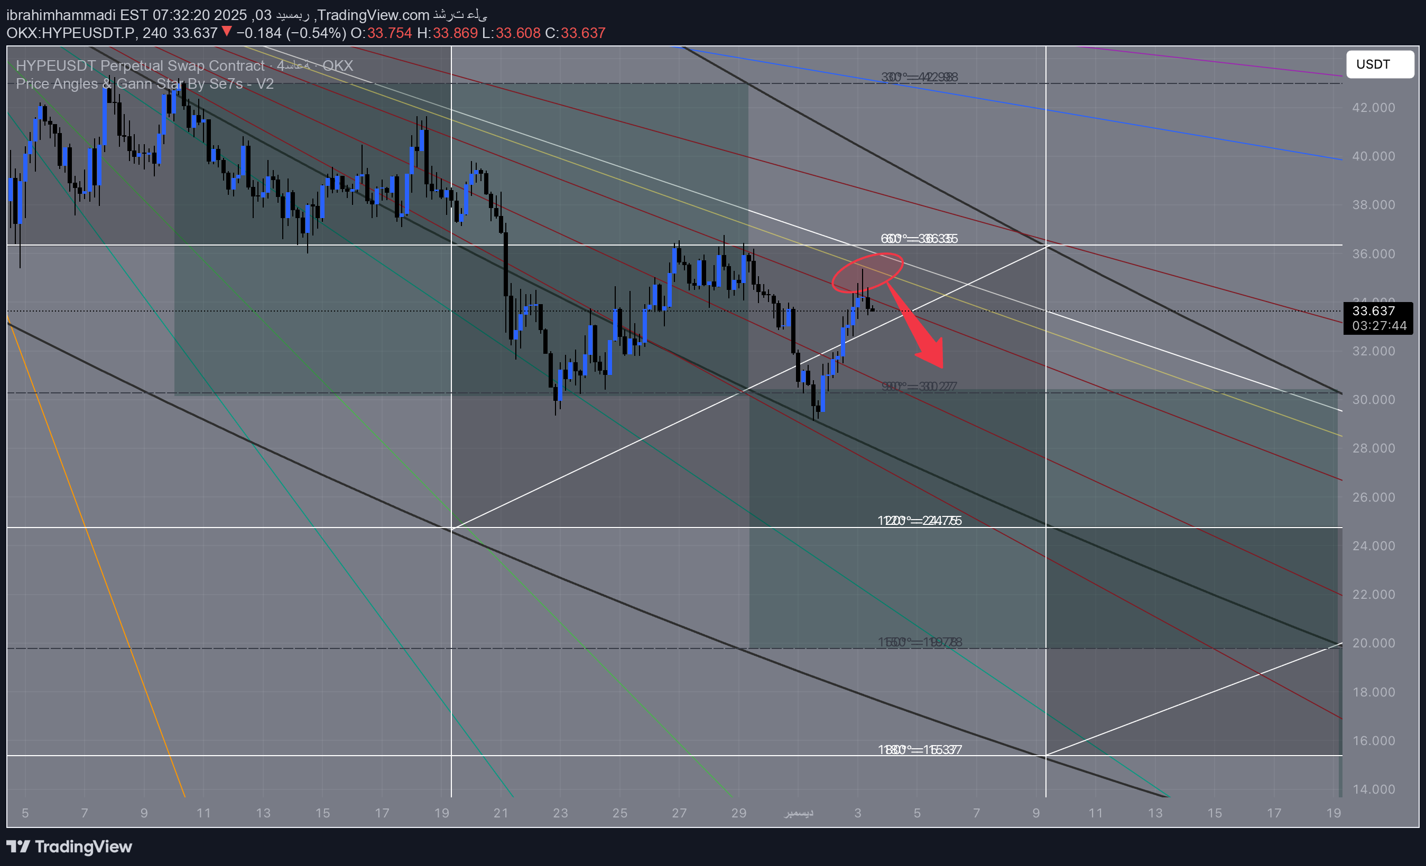
Task: Select the 180° Gann level label
Action: (919, 750)
